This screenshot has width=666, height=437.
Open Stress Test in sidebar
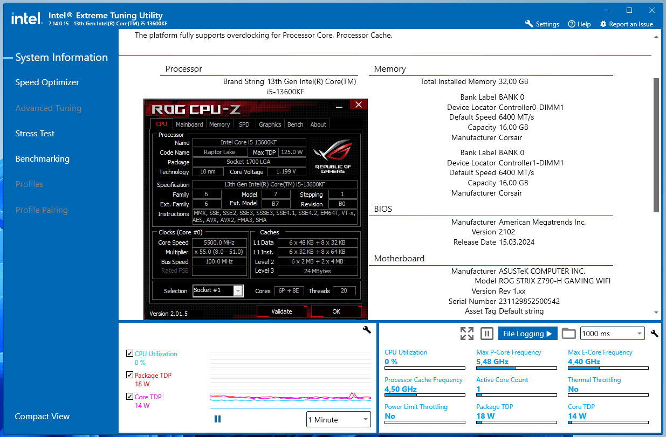35,134
